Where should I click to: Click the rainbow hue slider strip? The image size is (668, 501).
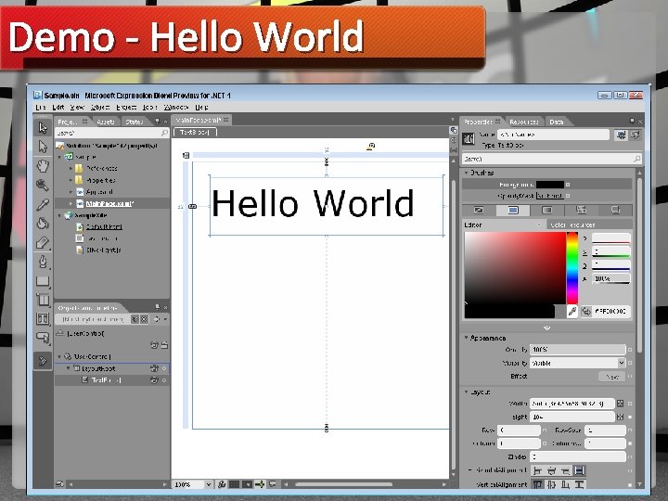[572, 268]
